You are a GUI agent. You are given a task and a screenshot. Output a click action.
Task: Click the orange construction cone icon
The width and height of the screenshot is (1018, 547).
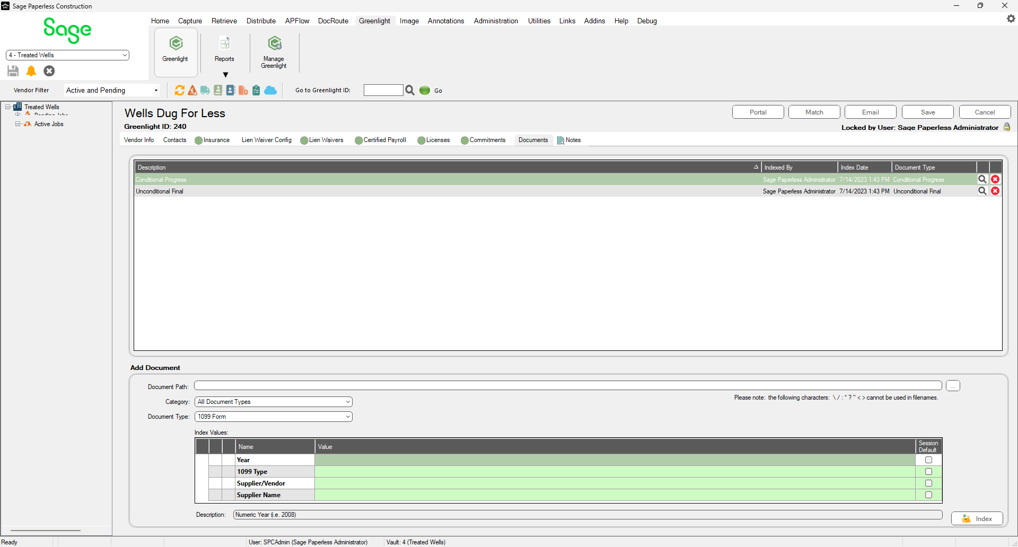(192, 91)
